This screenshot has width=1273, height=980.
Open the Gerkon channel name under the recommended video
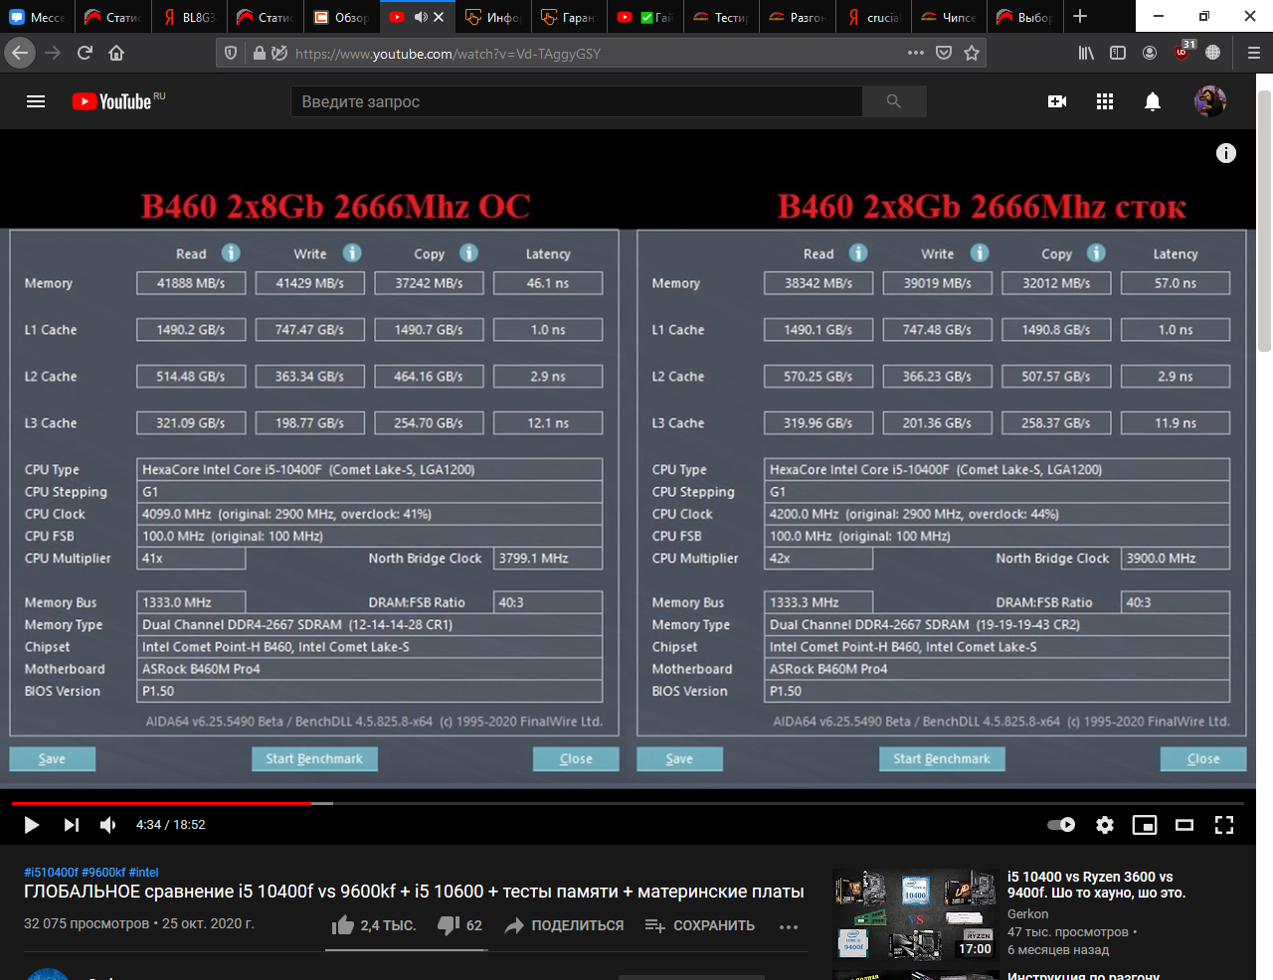(1027, 914)
